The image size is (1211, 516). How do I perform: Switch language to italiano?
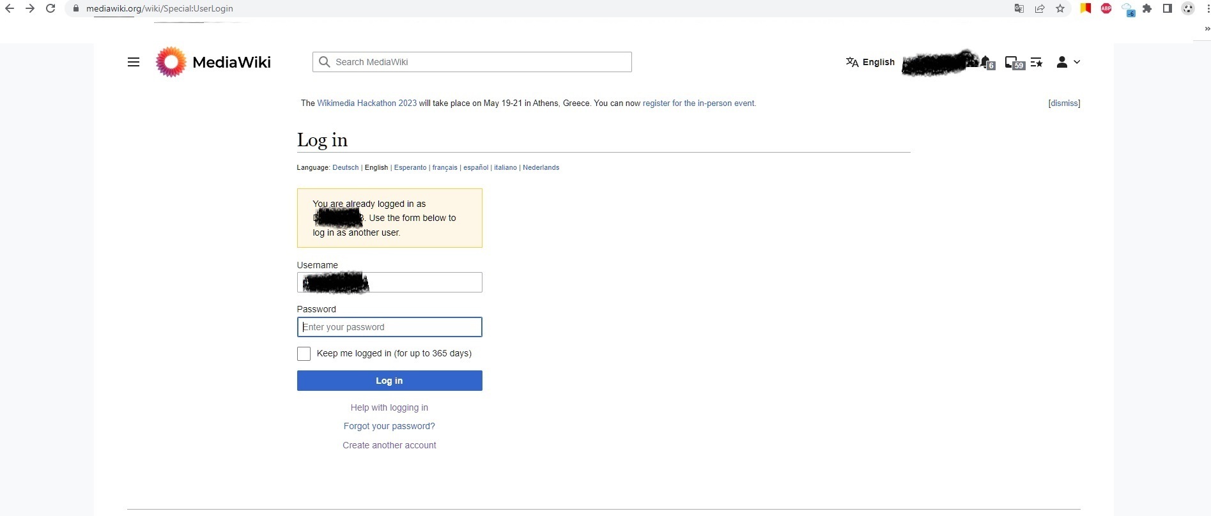tap(505, 167)
